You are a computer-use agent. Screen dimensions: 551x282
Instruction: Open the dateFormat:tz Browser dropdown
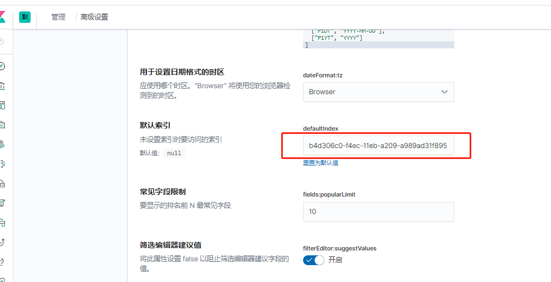pyautogui.click(x=378, y=92)
